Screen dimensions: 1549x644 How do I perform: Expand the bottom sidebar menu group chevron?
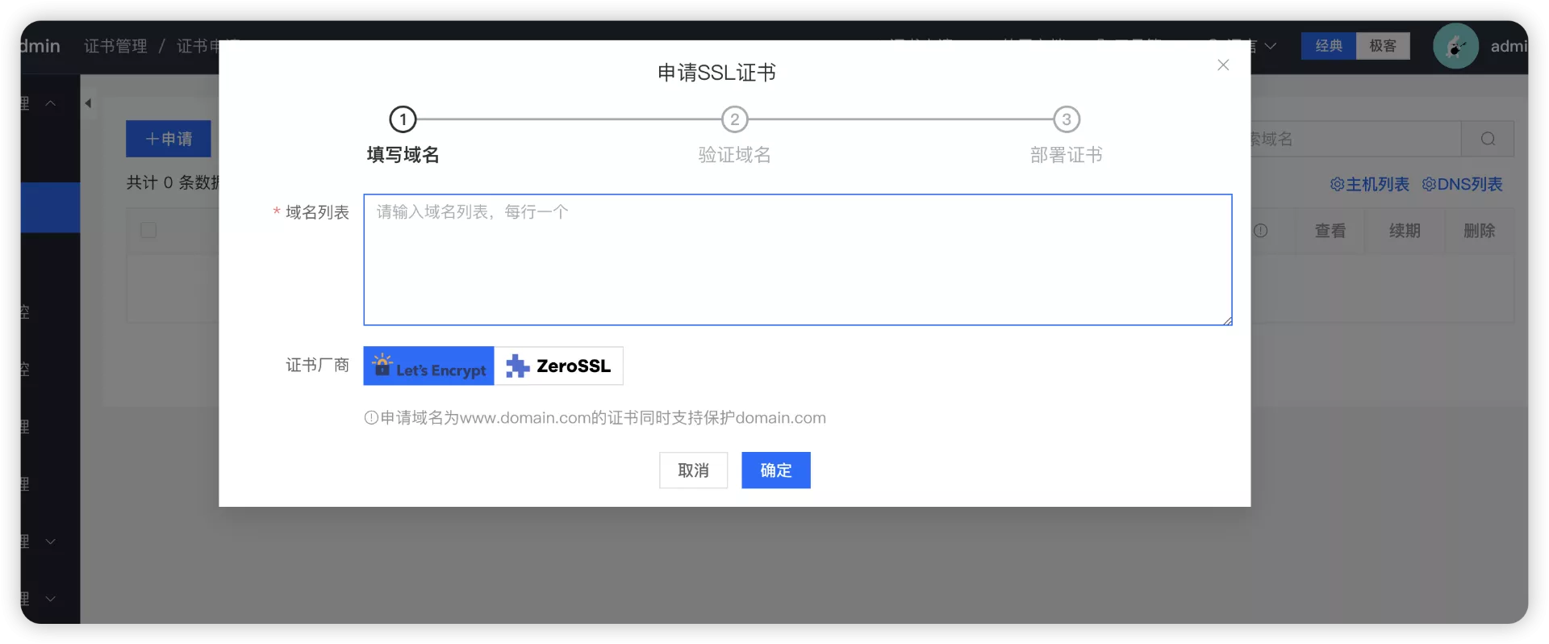click(x=50, y=599)
